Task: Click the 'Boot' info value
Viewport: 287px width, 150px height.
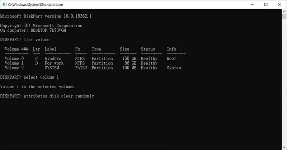Action: click(171, 58)
